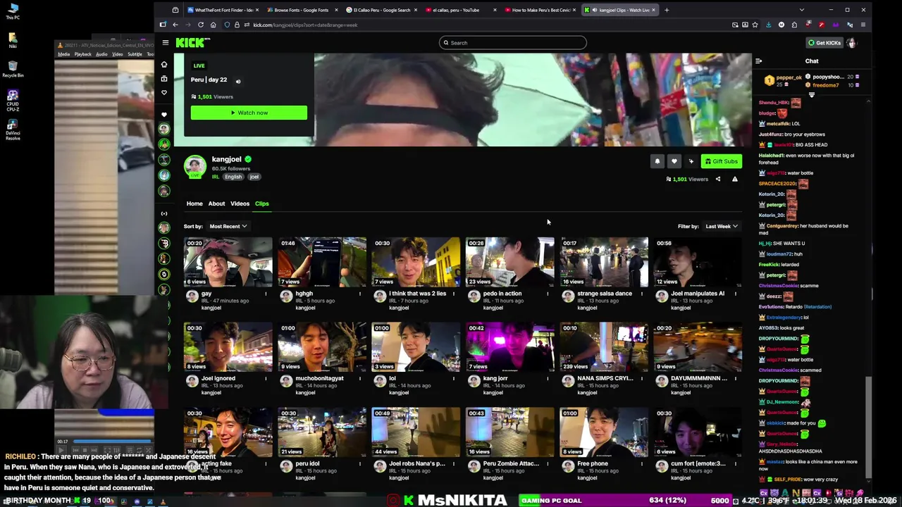The width and height of the screenshot is (902, 507).
Task: Mute the stream preview sound
Action: [238, 81]
